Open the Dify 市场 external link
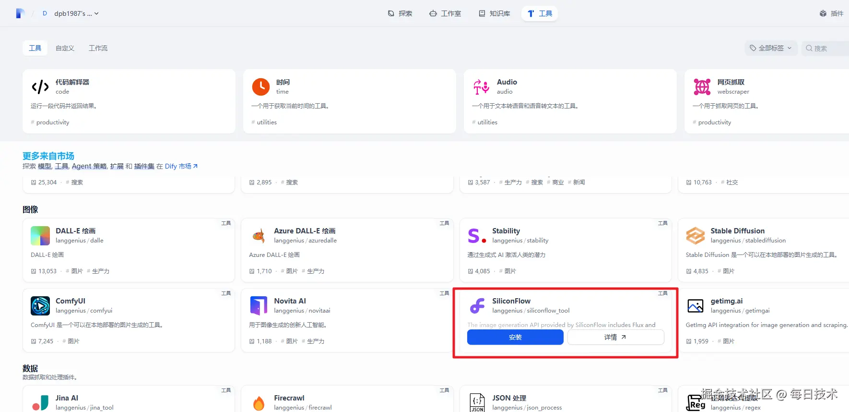The height and width of the screenshot is (412, 849). coord(181,166)
